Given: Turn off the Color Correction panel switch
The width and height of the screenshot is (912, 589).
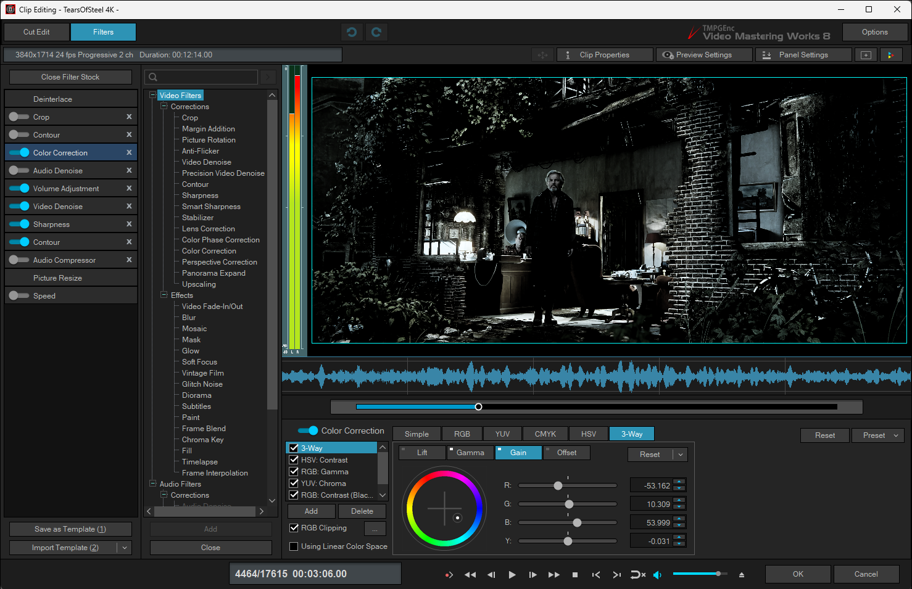Looking at the screenshot, I should (x=308, y=430).
